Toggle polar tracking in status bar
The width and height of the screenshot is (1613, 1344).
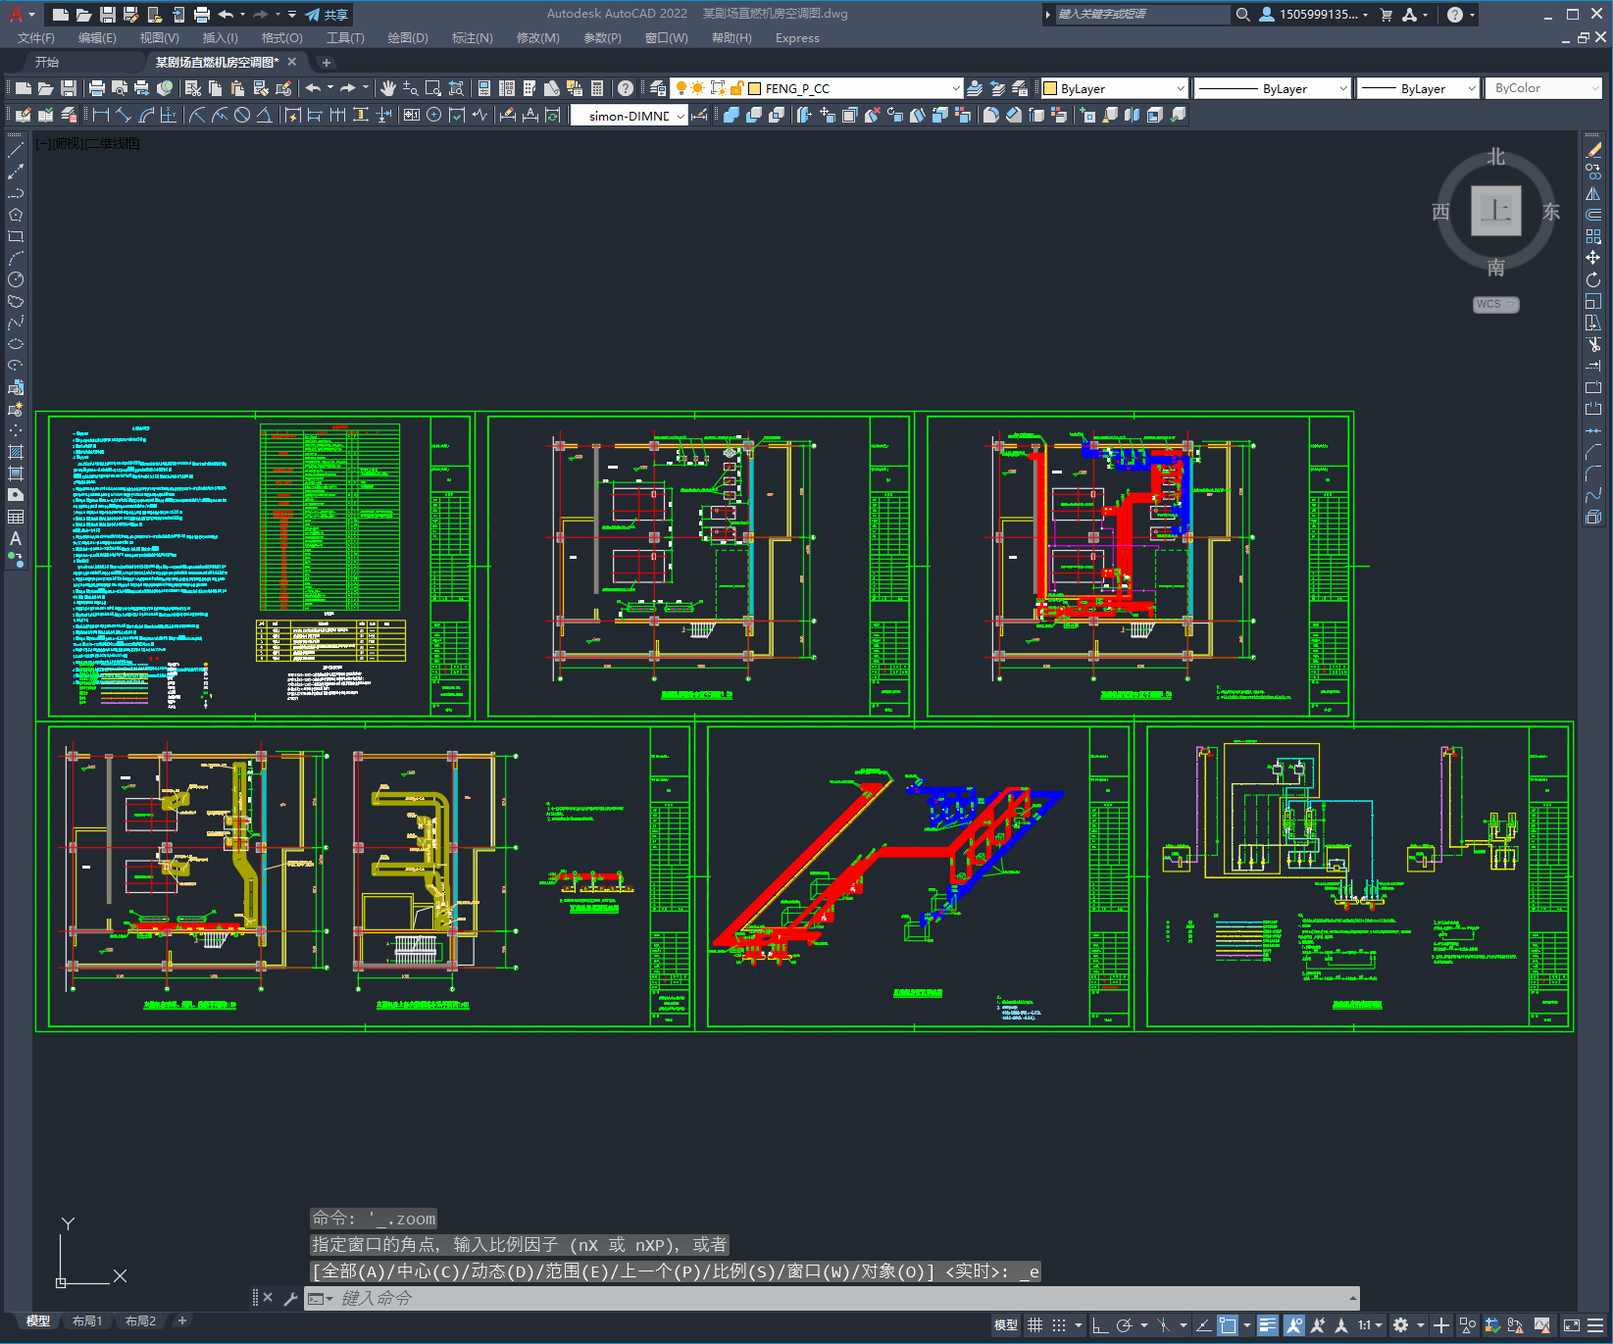1125,1325
